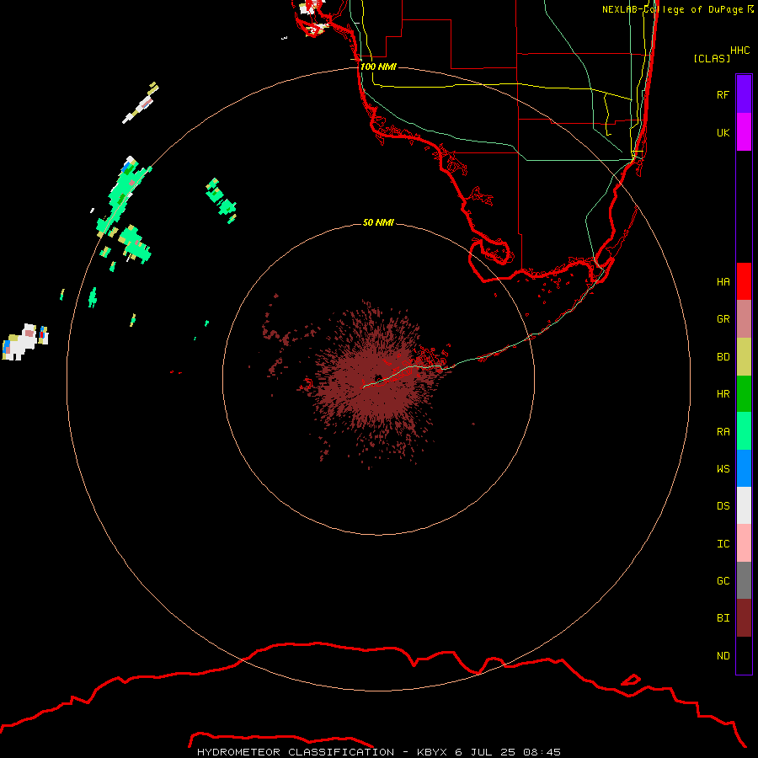
Task: Click the "UK" legend label
Action: click(x=723, y=132)
